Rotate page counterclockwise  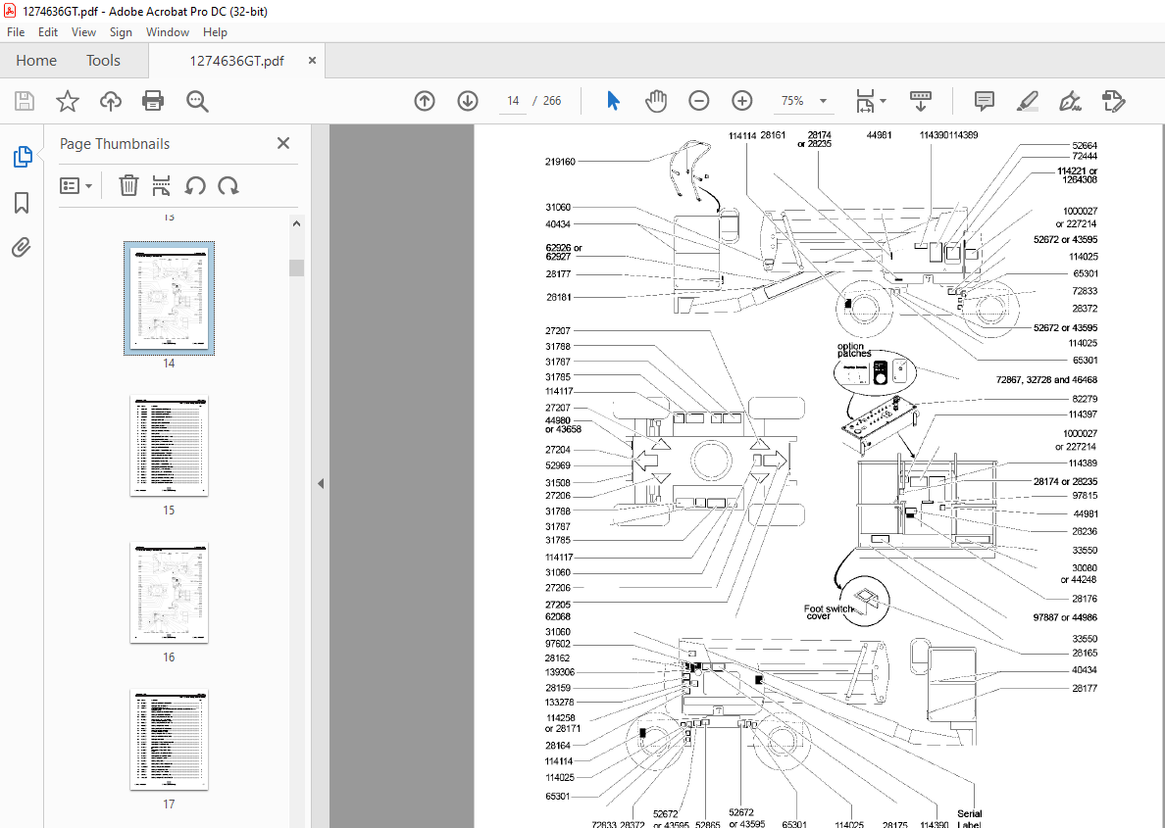pyautogui.click(x=195, y=185)
